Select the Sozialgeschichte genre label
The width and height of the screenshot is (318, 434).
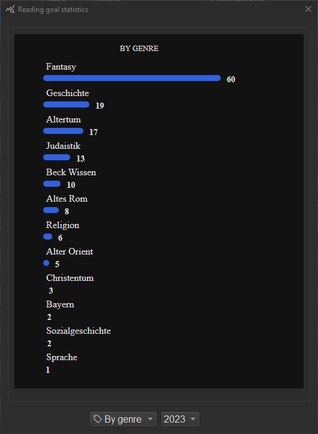(x=79, y=331)
